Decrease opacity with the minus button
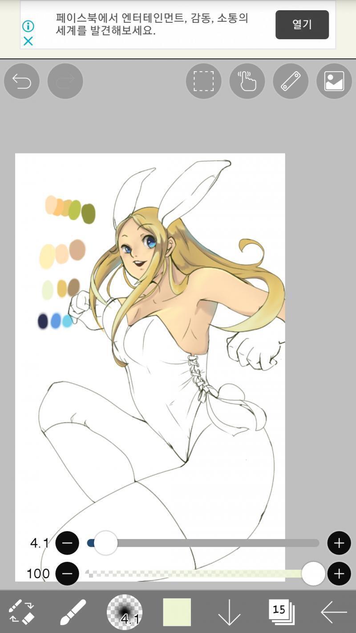 (x=67, y=574)
